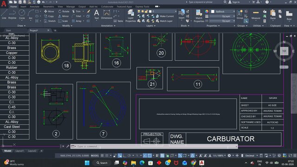Switch to the Layout1 tab
The width and height of the screenshot is (297, 167).
click(19, 151)
